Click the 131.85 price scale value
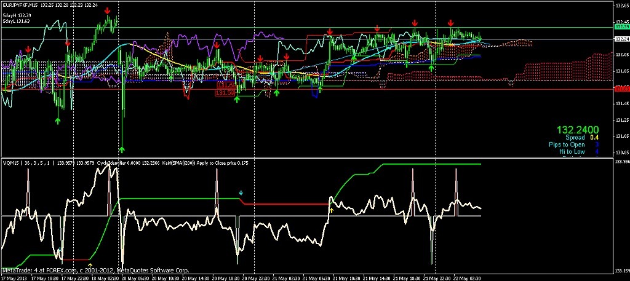630x281 pixels. point(621,71)
